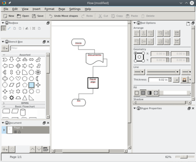
Task: Select the default pointer tool in Toolbox
Action: click(x=3, y=28)
